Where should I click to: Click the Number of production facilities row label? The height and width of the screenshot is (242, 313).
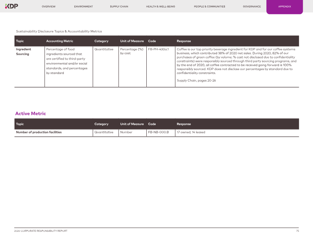point(39,132)
